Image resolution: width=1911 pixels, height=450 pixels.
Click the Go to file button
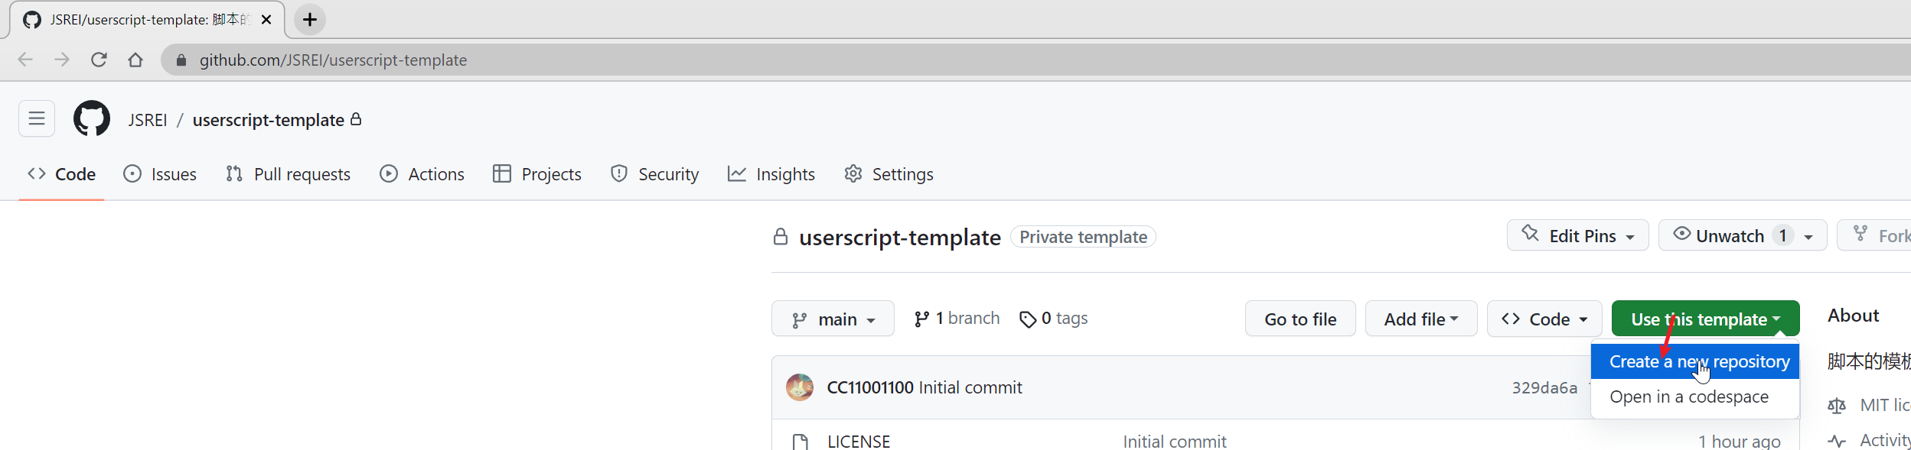tap(1300, 319)
